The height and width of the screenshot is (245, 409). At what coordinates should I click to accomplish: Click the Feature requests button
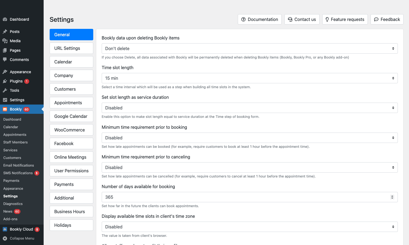(x=345, y=19)
